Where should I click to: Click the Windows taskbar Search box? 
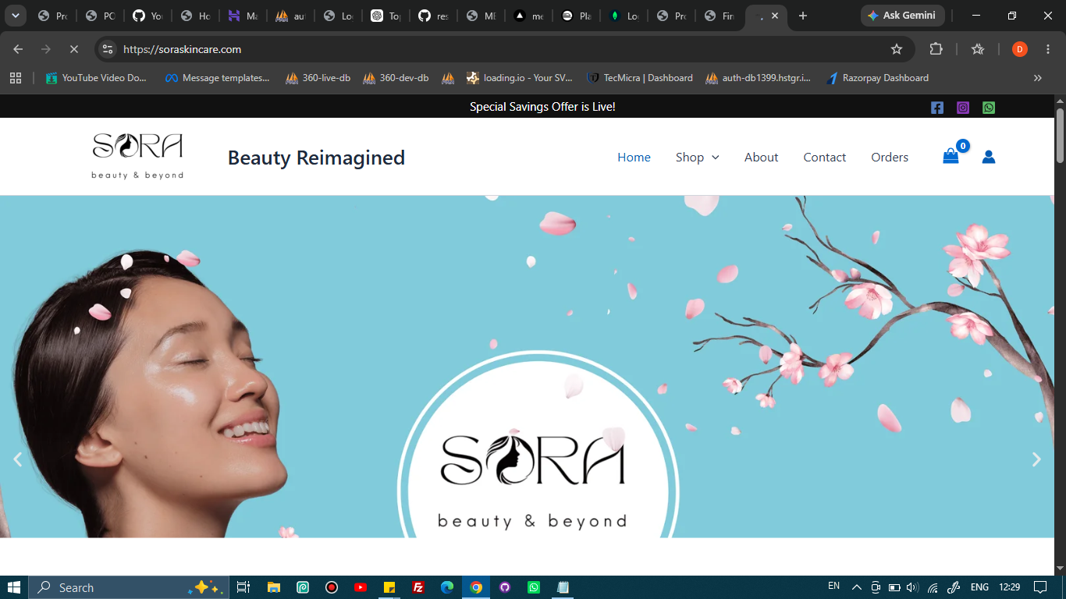pyautogui.click(x=129, y=587)
